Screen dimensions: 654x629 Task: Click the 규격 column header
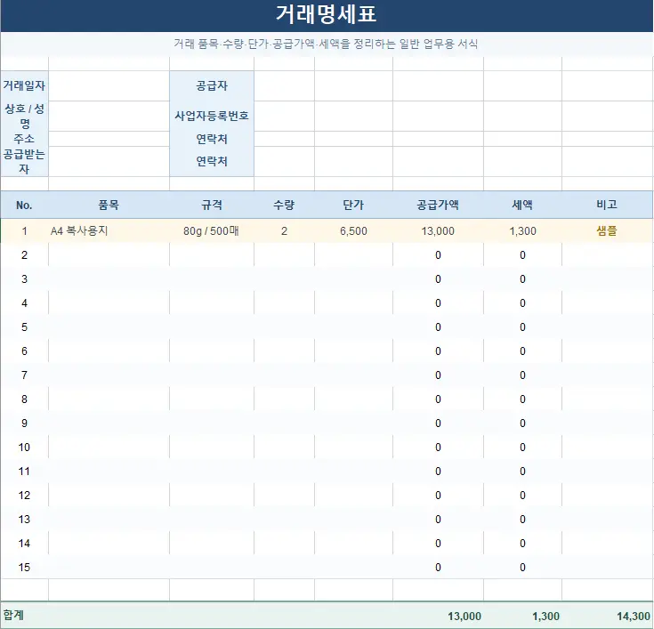[x=212, y=205]
